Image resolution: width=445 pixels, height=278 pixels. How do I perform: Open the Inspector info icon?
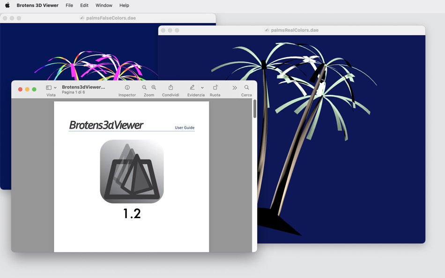(x=127, y=88)
